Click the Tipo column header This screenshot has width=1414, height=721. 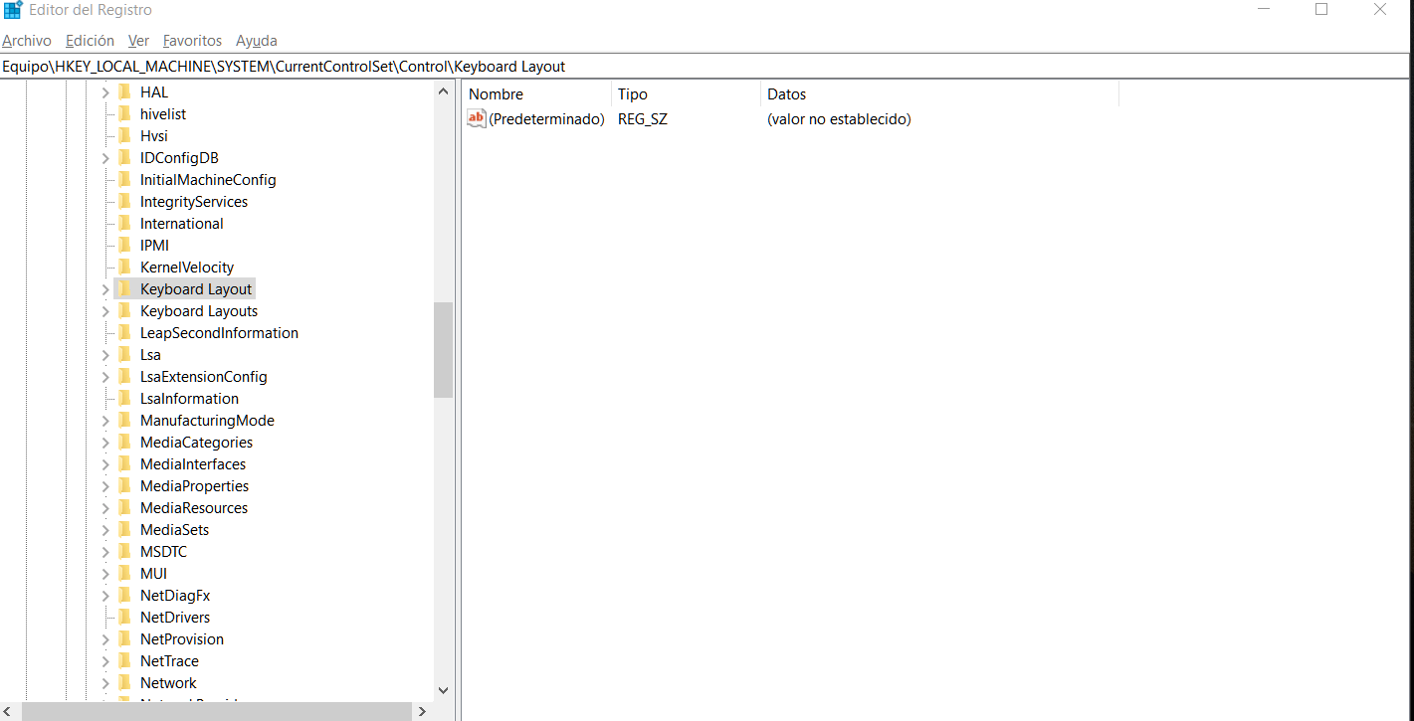686,94
